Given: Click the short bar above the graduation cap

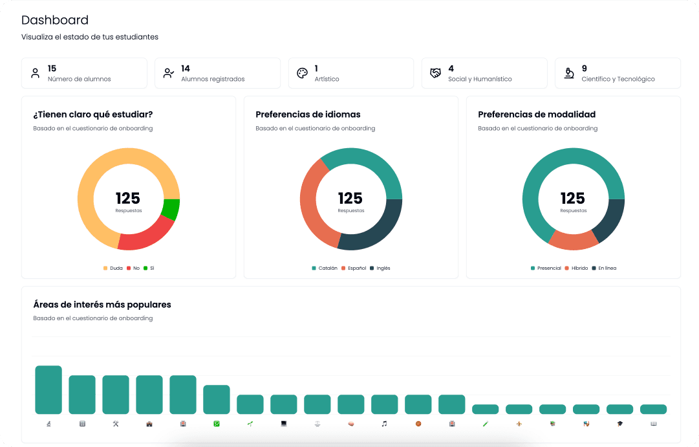Looking at the screenshot, I should click(620, 409).
